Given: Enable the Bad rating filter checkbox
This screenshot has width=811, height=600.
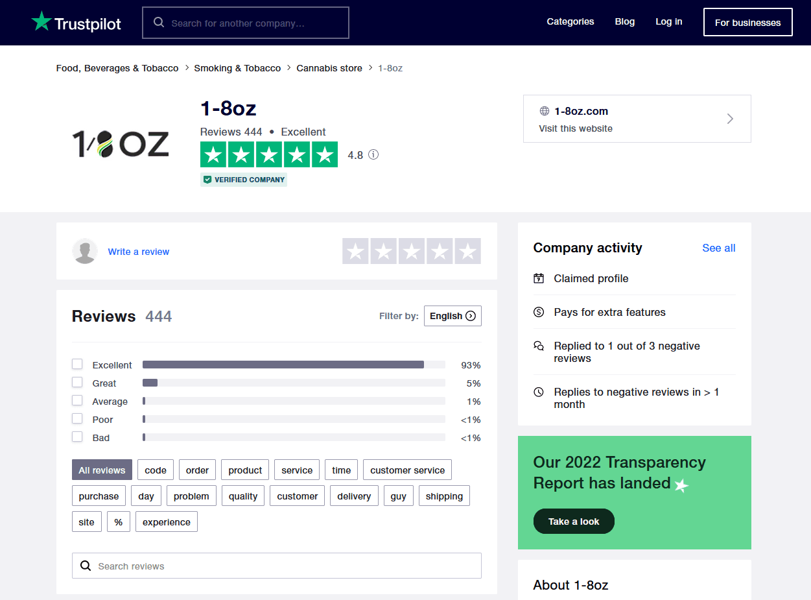Looking at the screenshot, I should coord(77,437).
